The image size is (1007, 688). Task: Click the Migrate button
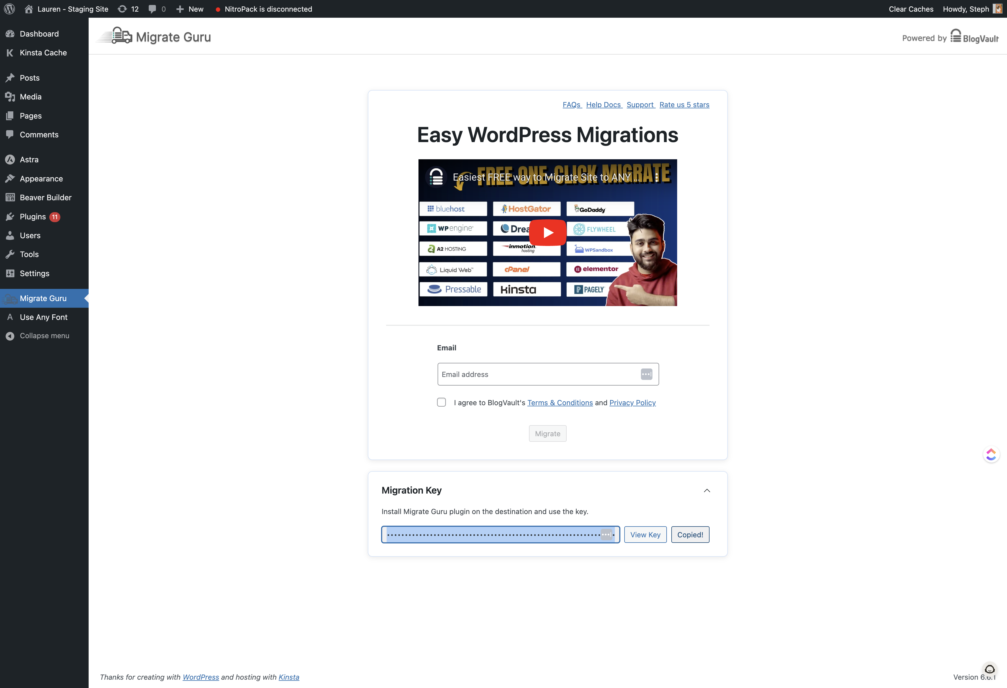547,434
